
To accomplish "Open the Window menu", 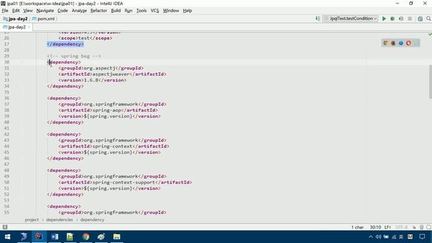I will (171, 11).
